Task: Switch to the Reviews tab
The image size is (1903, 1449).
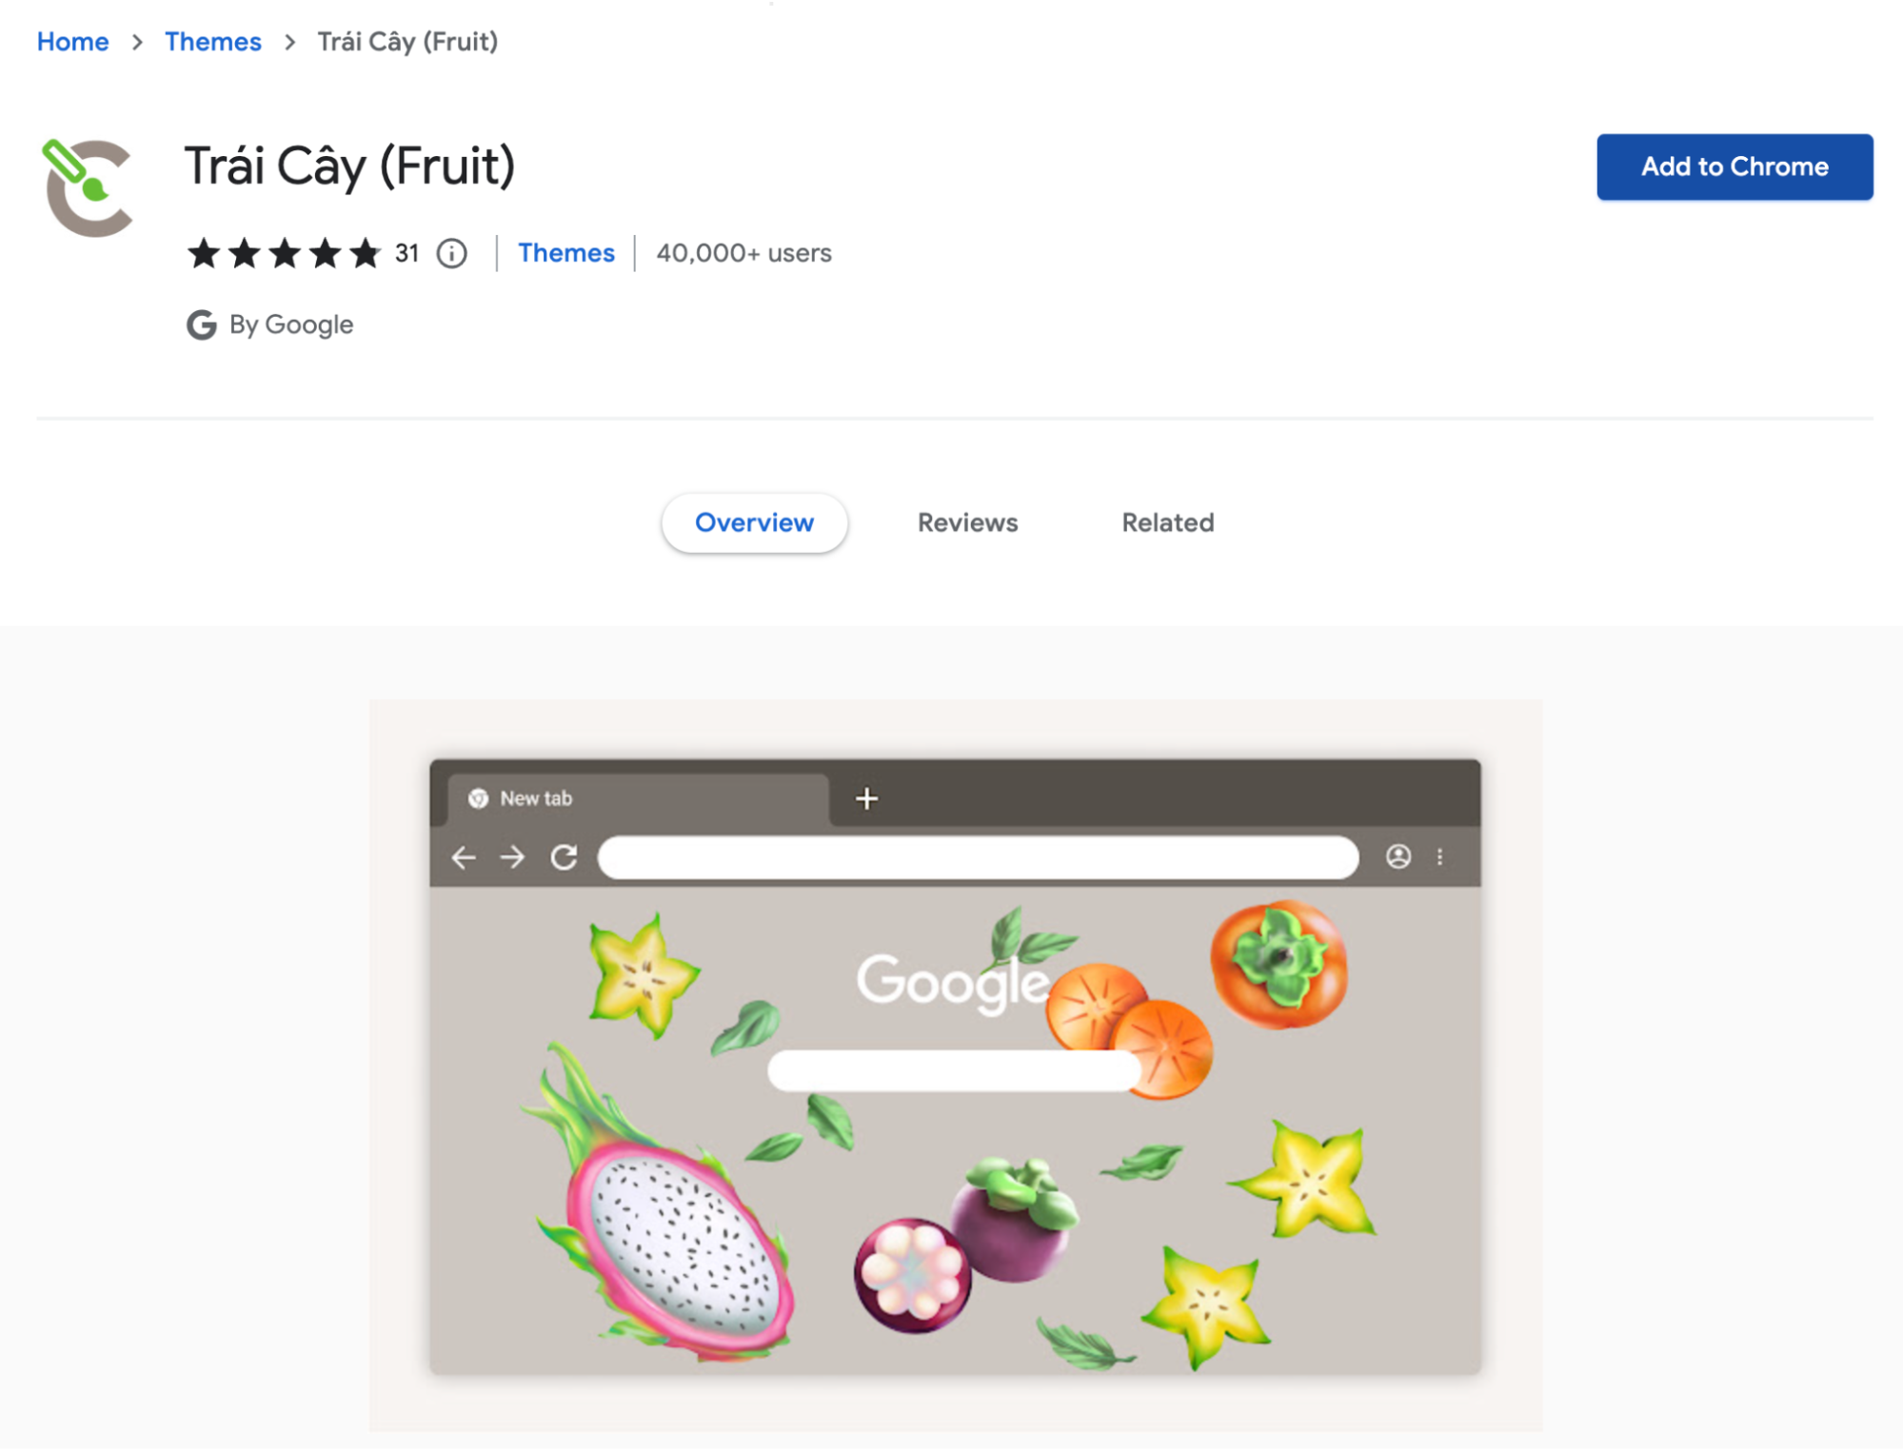Action: tap(966, 522)
